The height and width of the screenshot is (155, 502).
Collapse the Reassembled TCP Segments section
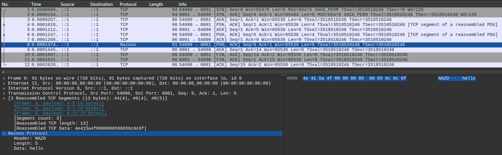pos(4,98)
